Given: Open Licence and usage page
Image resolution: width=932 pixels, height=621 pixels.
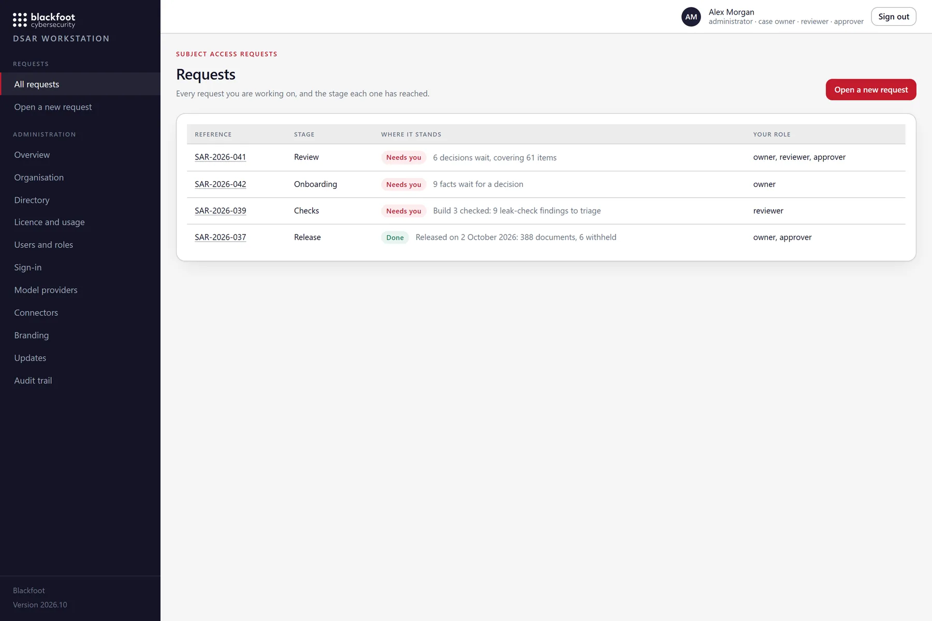Looking at the screenshot, I should click(80, 222).
